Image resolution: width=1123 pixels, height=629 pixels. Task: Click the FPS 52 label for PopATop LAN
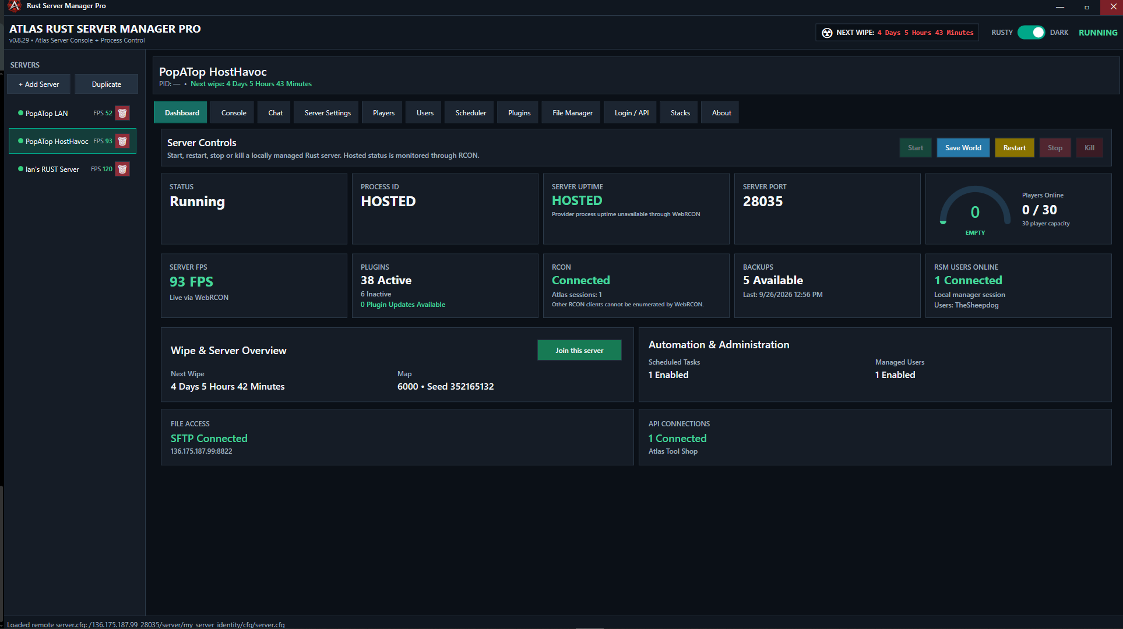click(103, 113)
